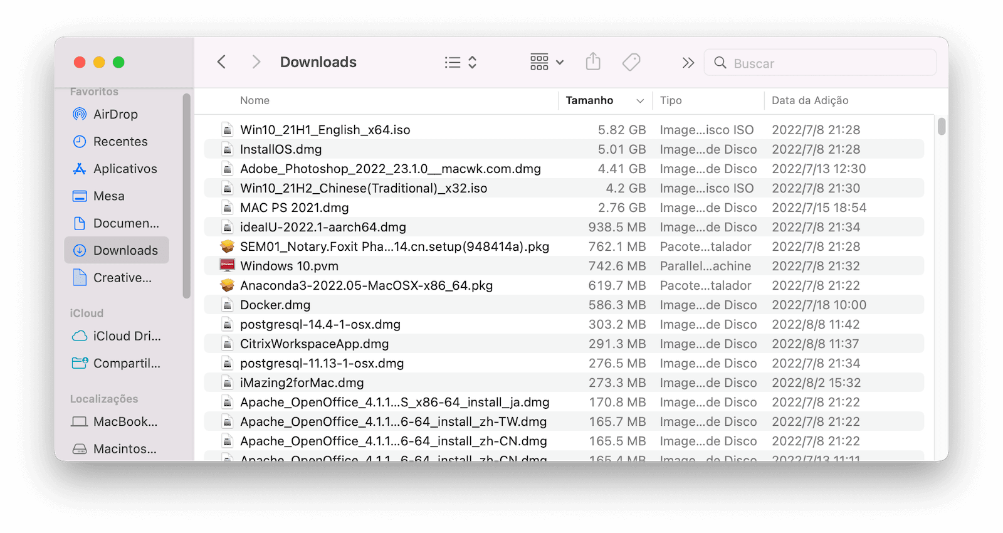
Task: Open Aplicativos in the sidebar
Action: [x=117, y=169]
